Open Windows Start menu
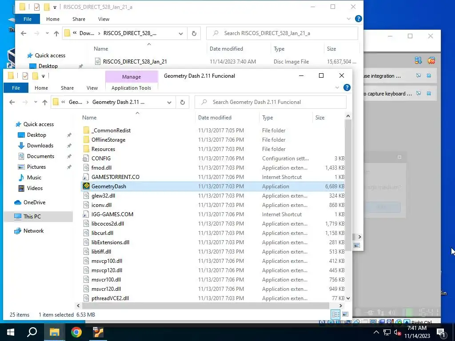 [11, 332]
